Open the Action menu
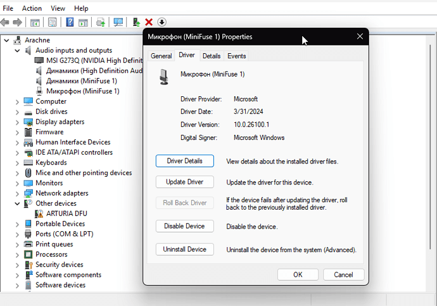 coord(32,8)
